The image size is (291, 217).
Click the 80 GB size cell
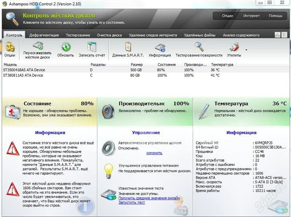tap(135, 75)
